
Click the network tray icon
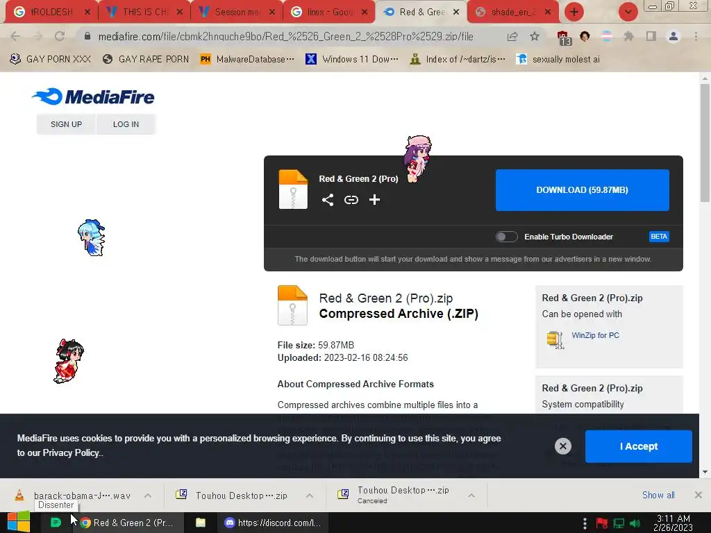click(619, 523)
